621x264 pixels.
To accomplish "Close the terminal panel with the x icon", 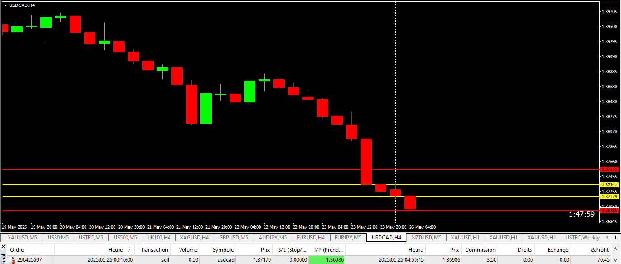I will (3, 247).
